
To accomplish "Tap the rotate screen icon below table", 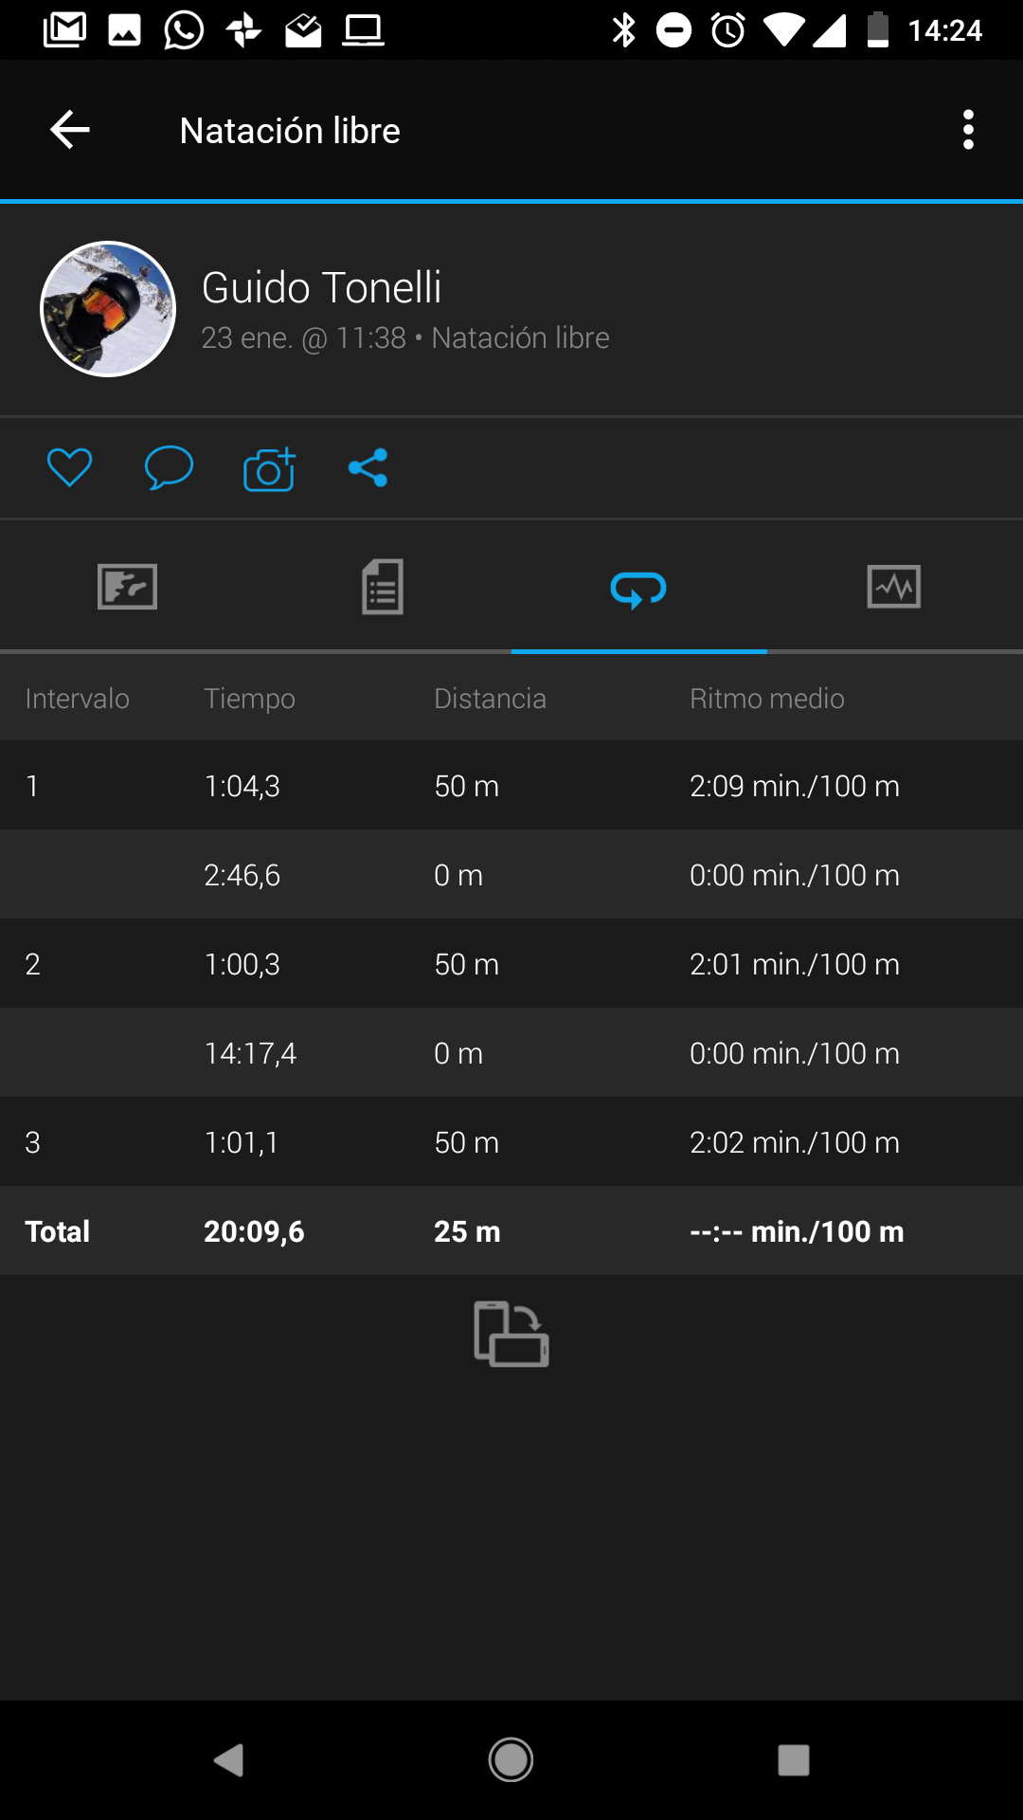I will (x=511, y=1334).
